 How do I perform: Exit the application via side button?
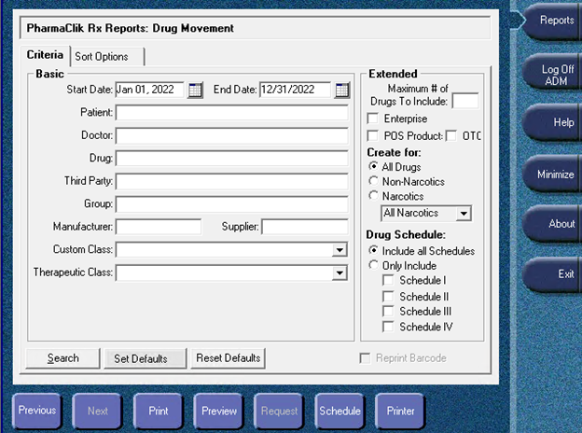click(553, 274)
